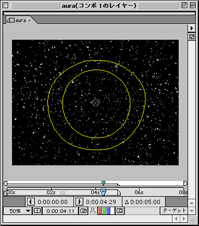The image size is (199, 226).
Task: Take snapshot with camera icon
Action: coord(83,211)
